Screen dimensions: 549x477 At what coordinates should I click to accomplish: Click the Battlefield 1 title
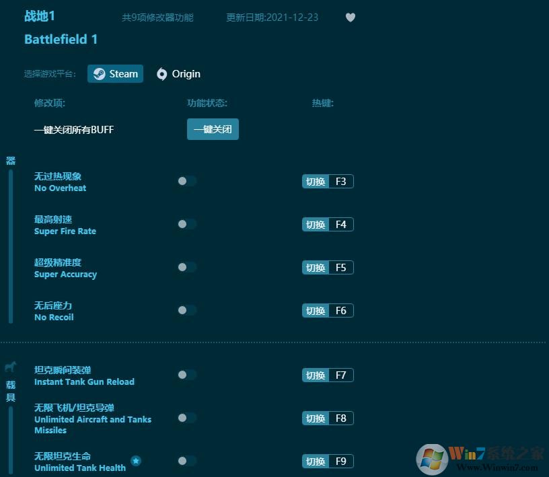pos(61,39)
